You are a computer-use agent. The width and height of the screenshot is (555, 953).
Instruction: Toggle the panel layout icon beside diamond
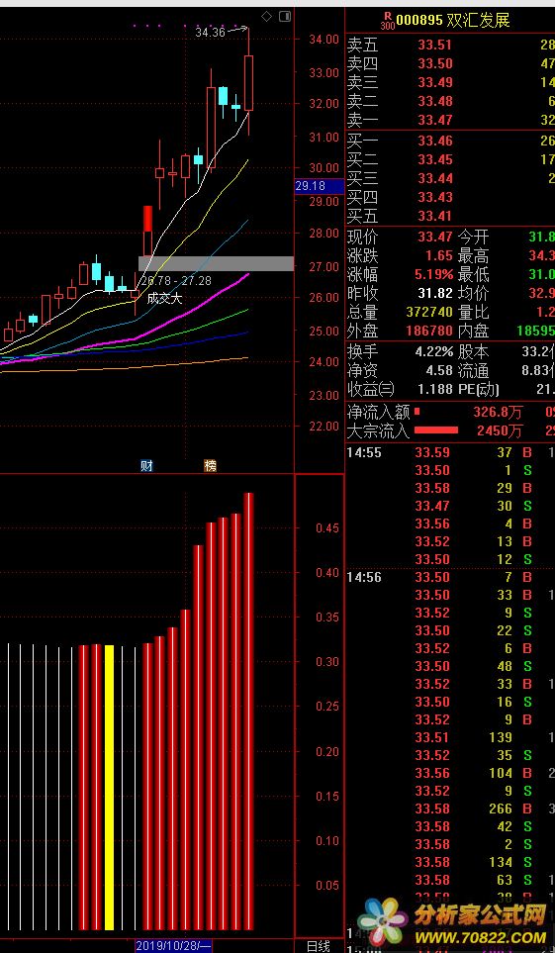click(x=285, y=17)
